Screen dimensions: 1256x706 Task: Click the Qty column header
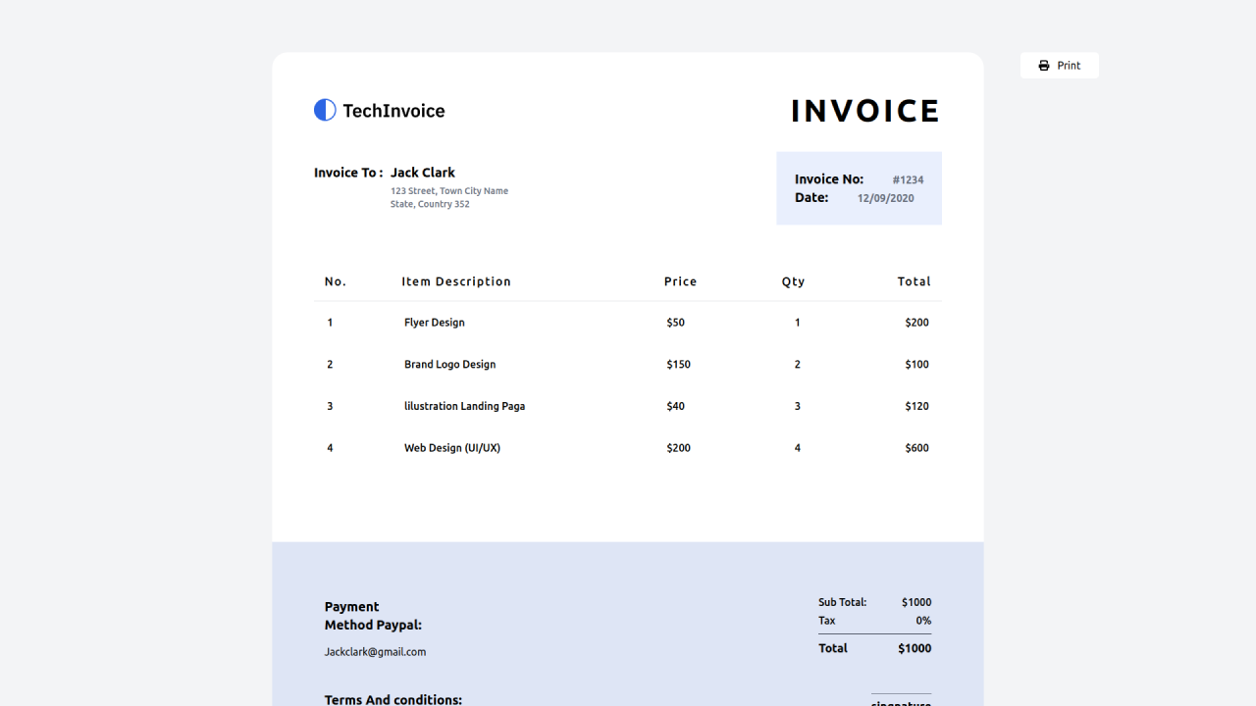(793, 281)
